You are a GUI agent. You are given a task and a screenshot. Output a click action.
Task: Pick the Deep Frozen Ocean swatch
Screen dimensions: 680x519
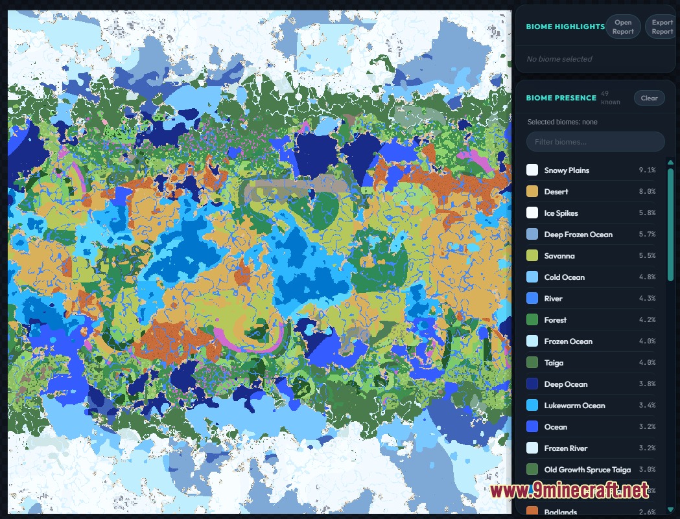coord(532,234)
